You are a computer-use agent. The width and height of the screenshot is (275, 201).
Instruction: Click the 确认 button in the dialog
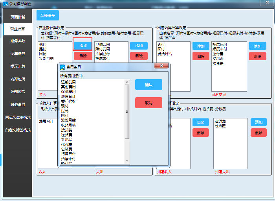click(148, 85)
